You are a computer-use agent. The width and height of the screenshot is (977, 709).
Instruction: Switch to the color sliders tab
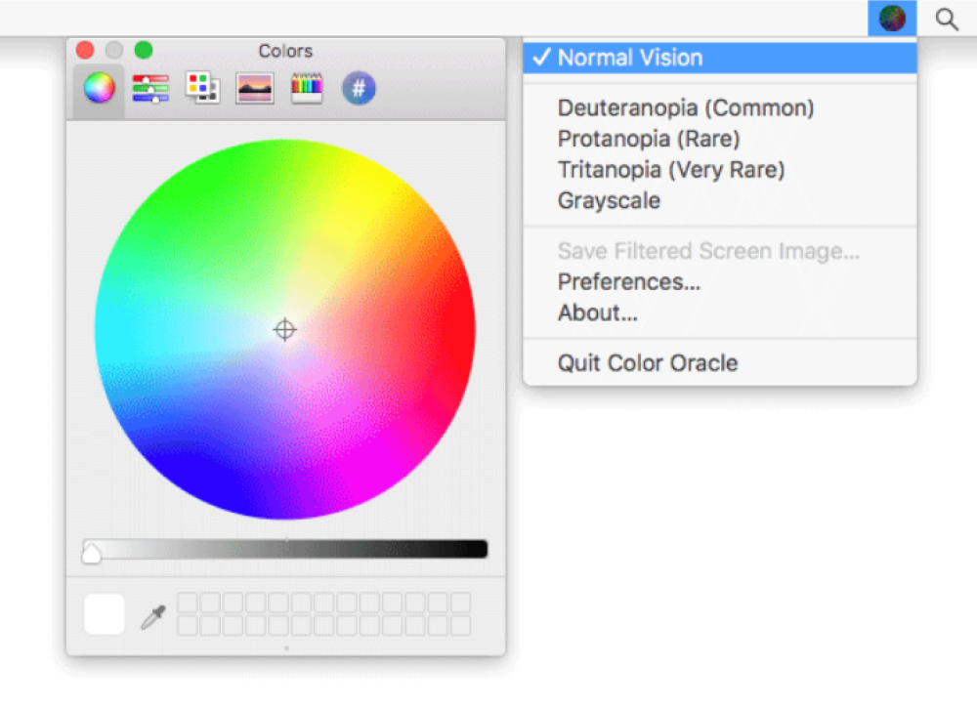pos(150,89)
